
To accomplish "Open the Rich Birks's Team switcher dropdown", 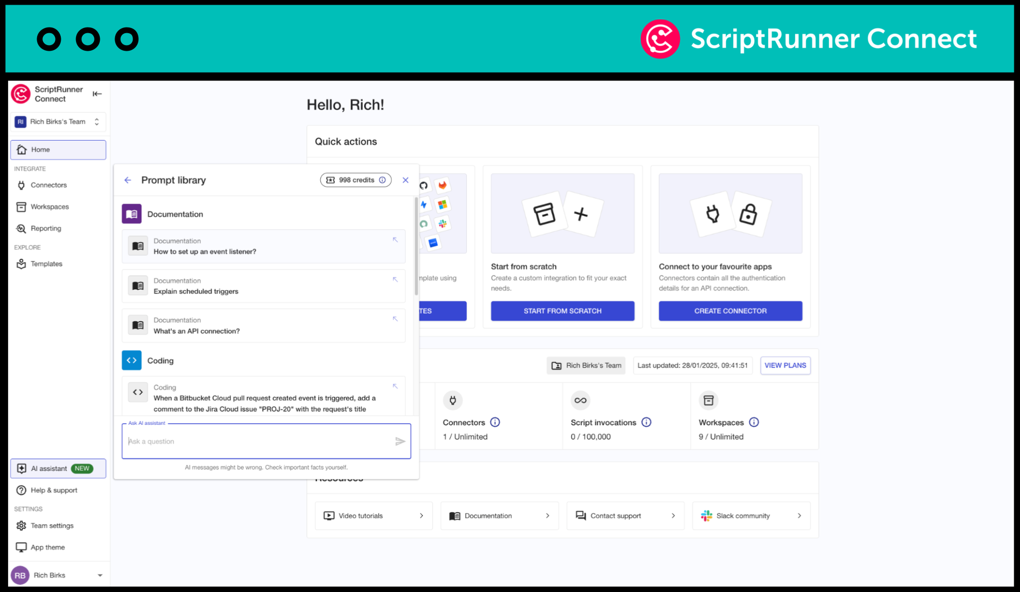I will (58, 122).
